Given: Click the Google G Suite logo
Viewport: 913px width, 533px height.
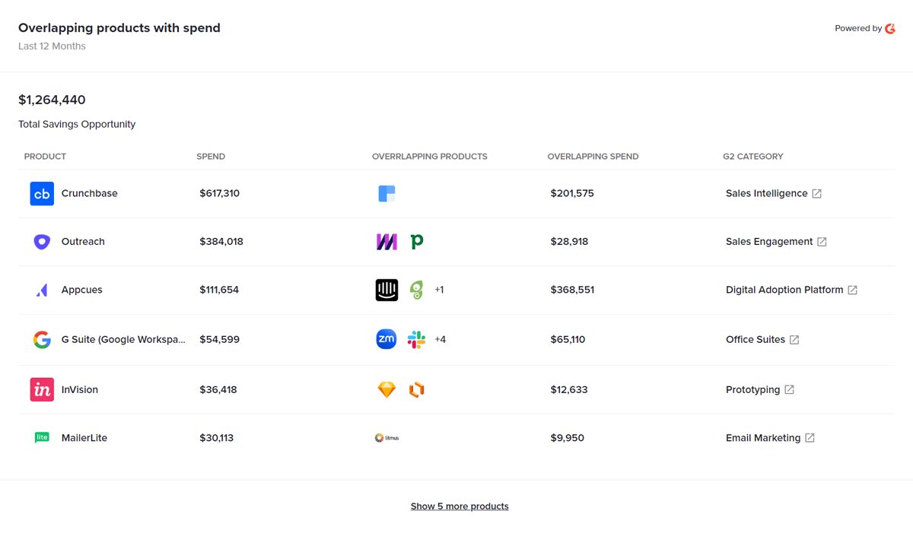Looking at the screenshot, I should [42, 340].
